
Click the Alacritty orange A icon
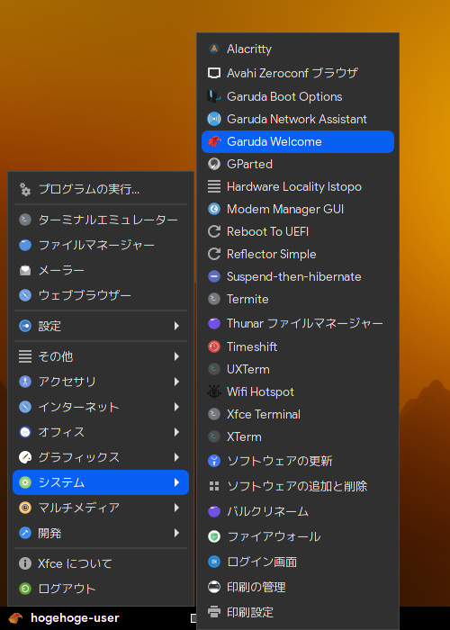tap(214, 49)
